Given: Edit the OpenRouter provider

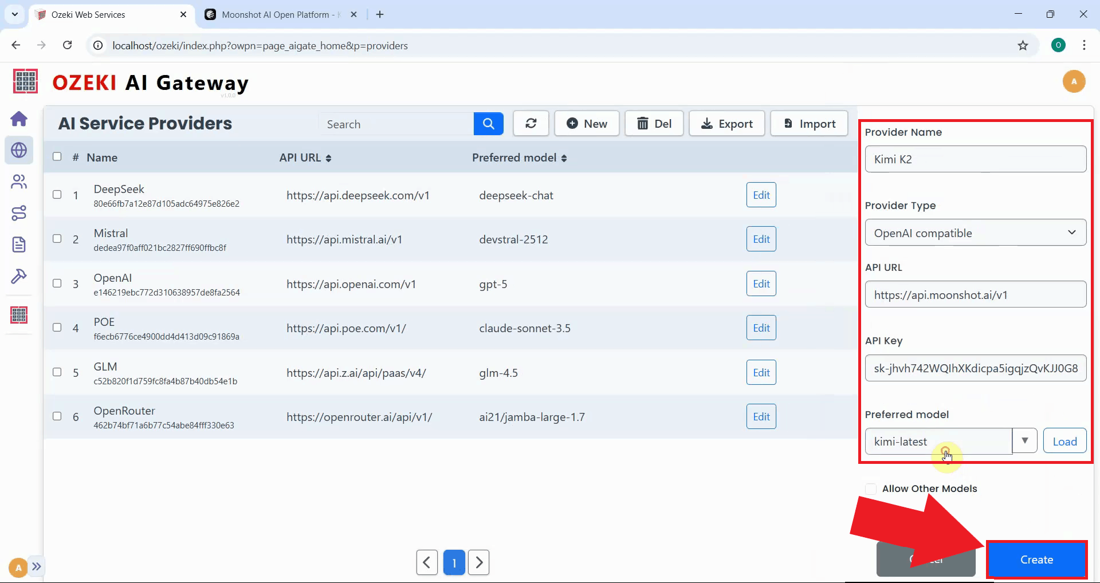Looking at the screenshot, I should pyautogui.click(x=761, y=417).
